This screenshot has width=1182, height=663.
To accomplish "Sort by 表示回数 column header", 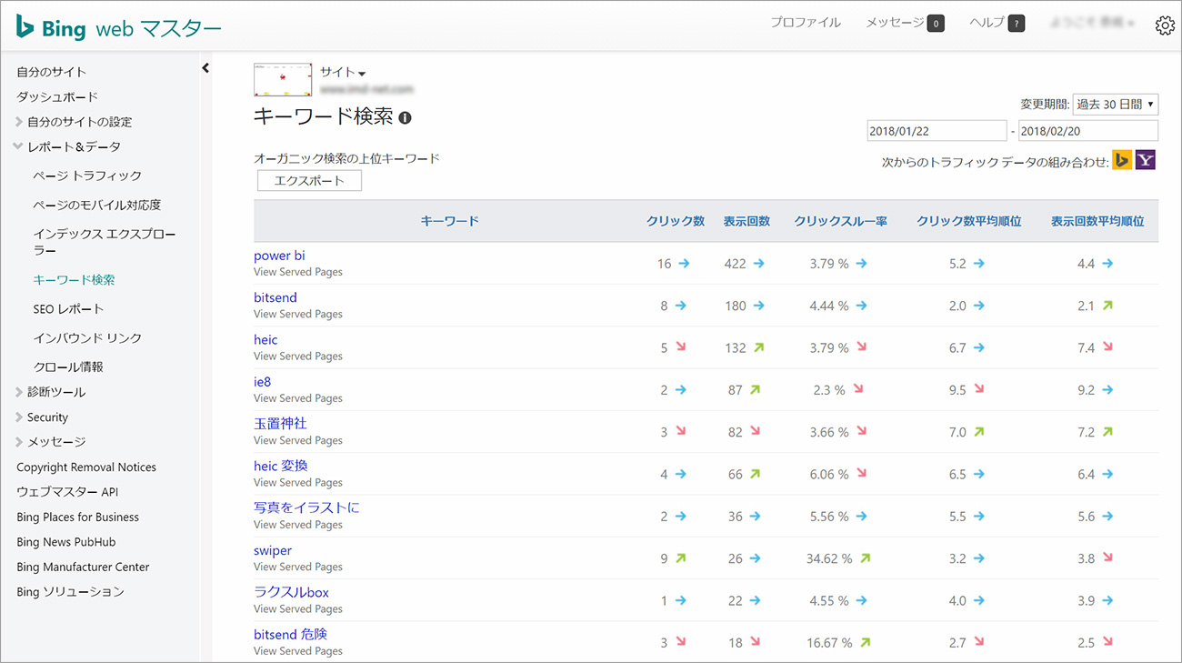I will point(746,221).
